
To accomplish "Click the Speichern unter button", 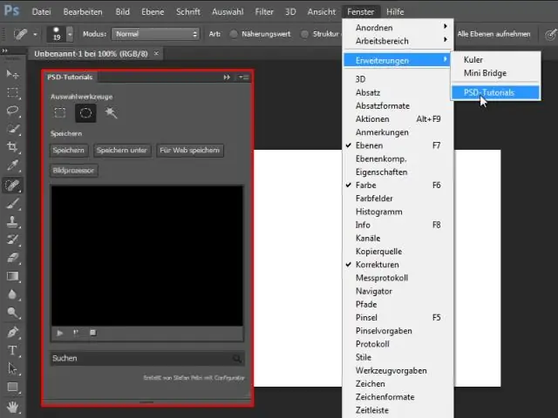I will tap(122, 151).
